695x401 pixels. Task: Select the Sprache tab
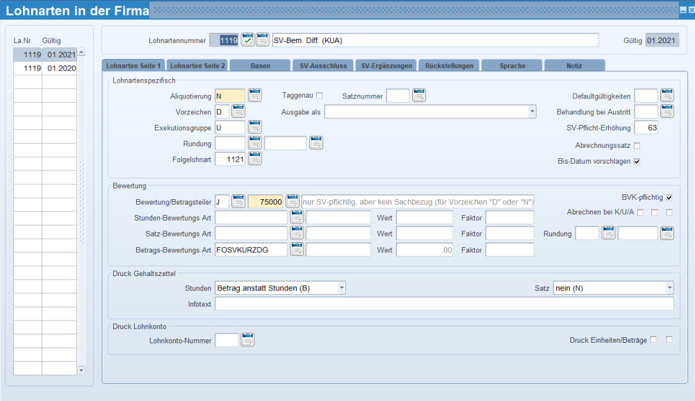[512, 65]
